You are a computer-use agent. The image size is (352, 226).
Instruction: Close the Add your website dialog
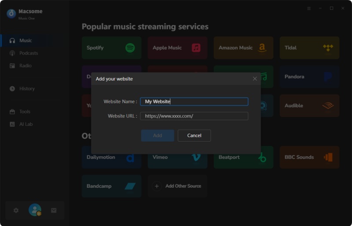click(x=255, y=79)
